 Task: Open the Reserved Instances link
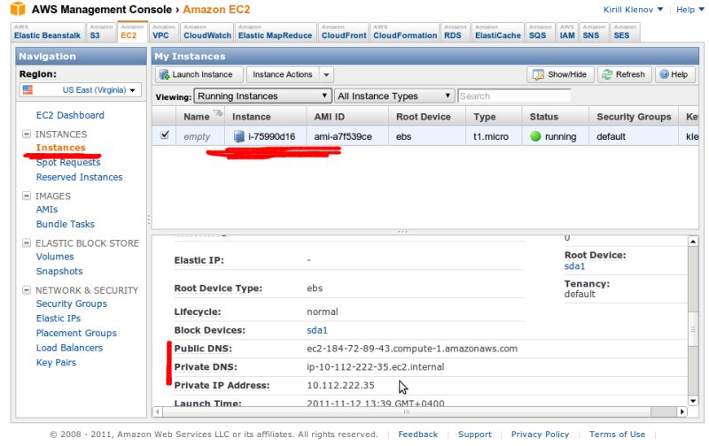[79, 177]
